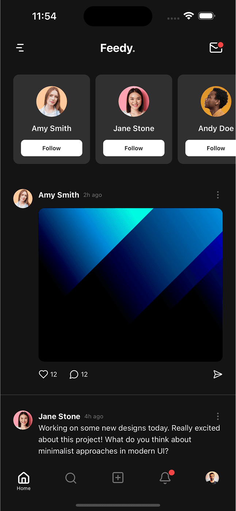The width and height of the screenshot is (236, 511).
Task: Open the options menu on Jane Stone's post
Action: [x=218, y=416]
